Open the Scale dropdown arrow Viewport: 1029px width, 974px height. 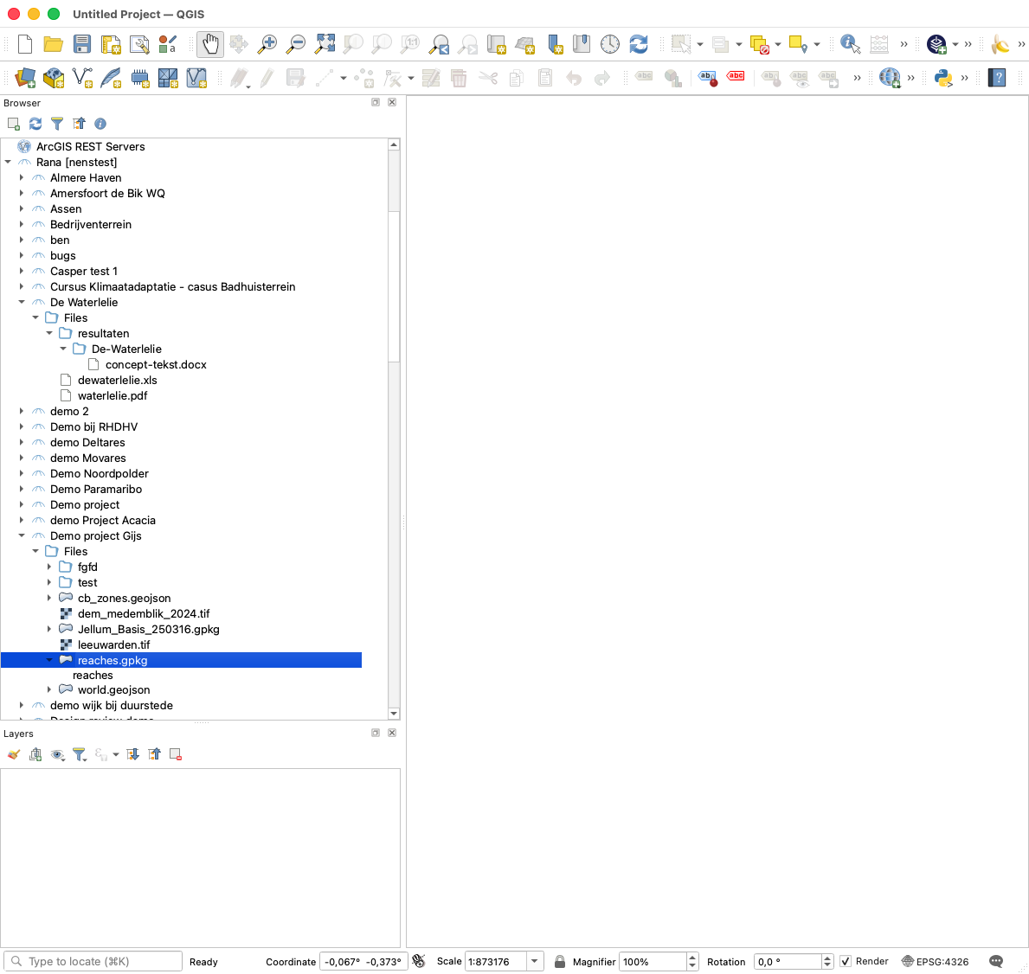point(535,962)
